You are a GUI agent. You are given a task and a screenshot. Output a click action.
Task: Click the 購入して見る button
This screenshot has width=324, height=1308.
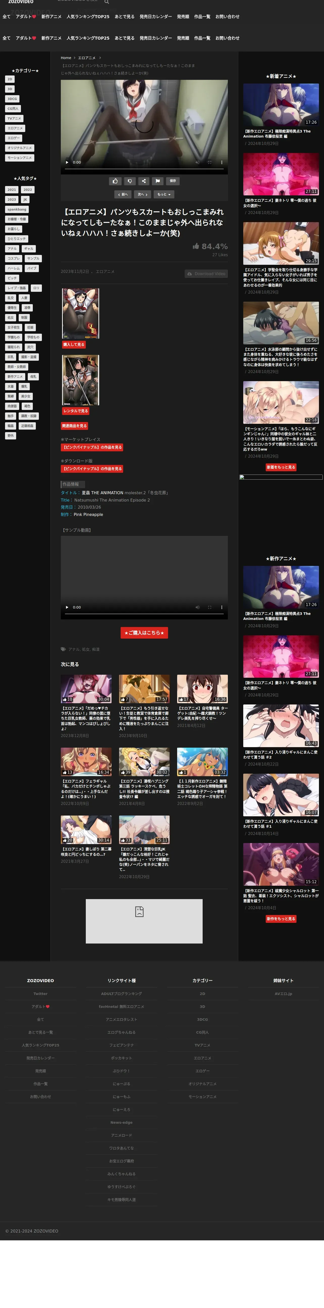(x=74, y=344)
